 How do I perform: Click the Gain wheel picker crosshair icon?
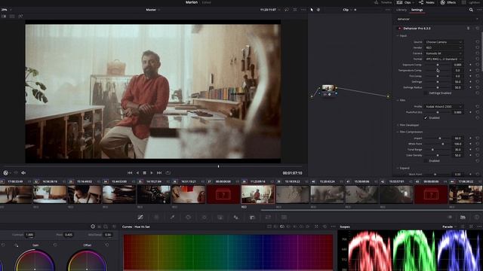click(x=16, y=245)
